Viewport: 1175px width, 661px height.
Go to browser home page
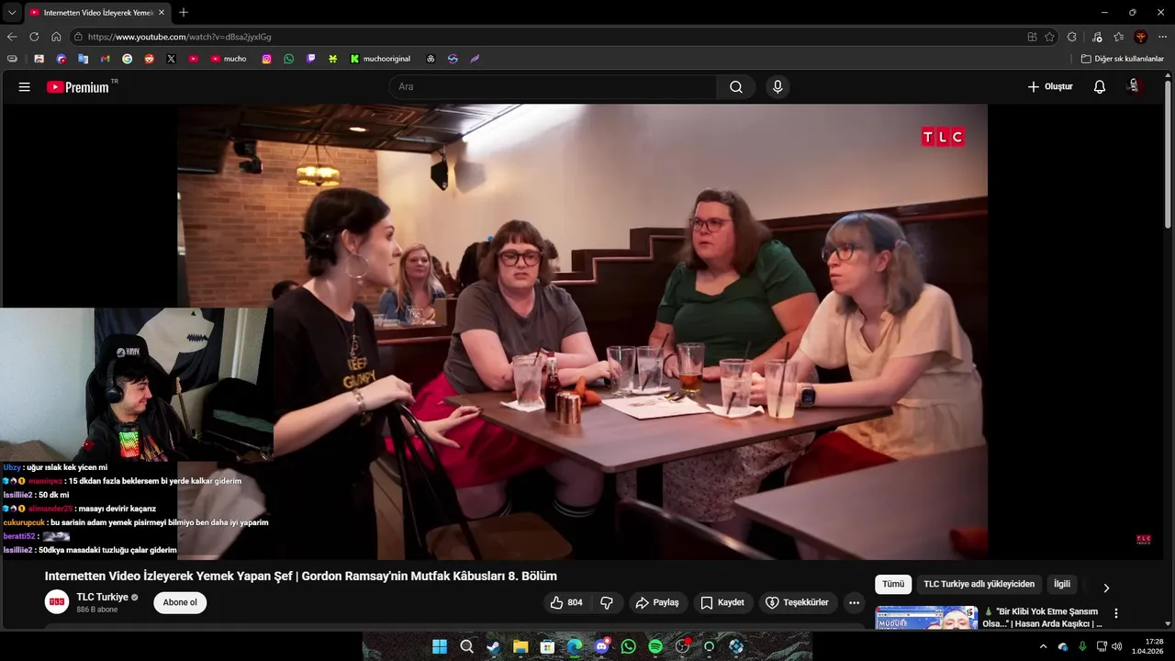(56, 37)
